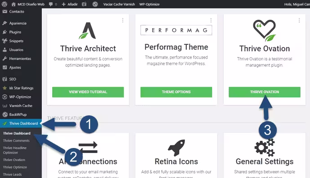Click the Varnish Cache sidebar icon
The image size is (310, 178).
(5, 106)
